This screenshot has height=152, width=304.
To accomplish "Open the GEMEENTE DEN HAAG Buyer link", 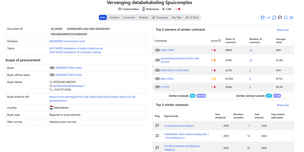I will click(x=68, y=68).
